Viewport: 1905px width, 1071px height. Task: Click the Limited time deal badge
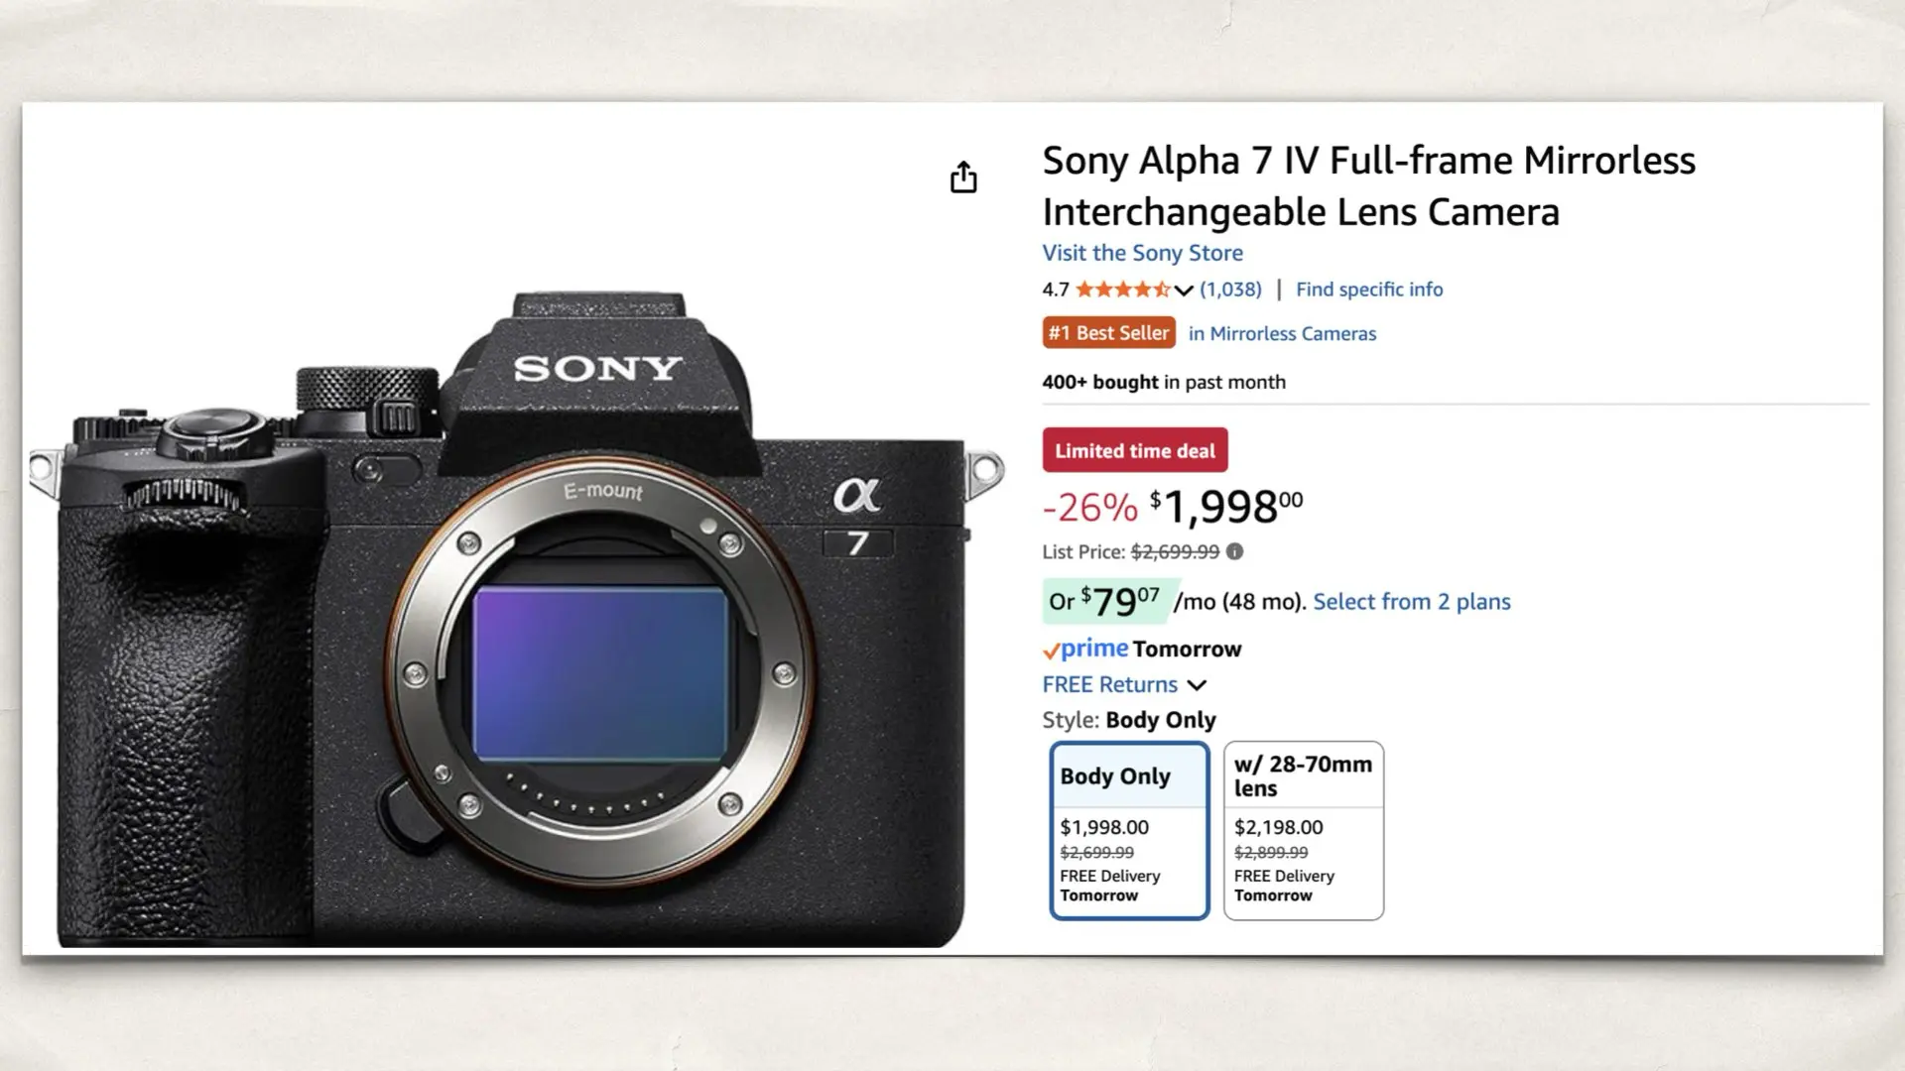1134,450
